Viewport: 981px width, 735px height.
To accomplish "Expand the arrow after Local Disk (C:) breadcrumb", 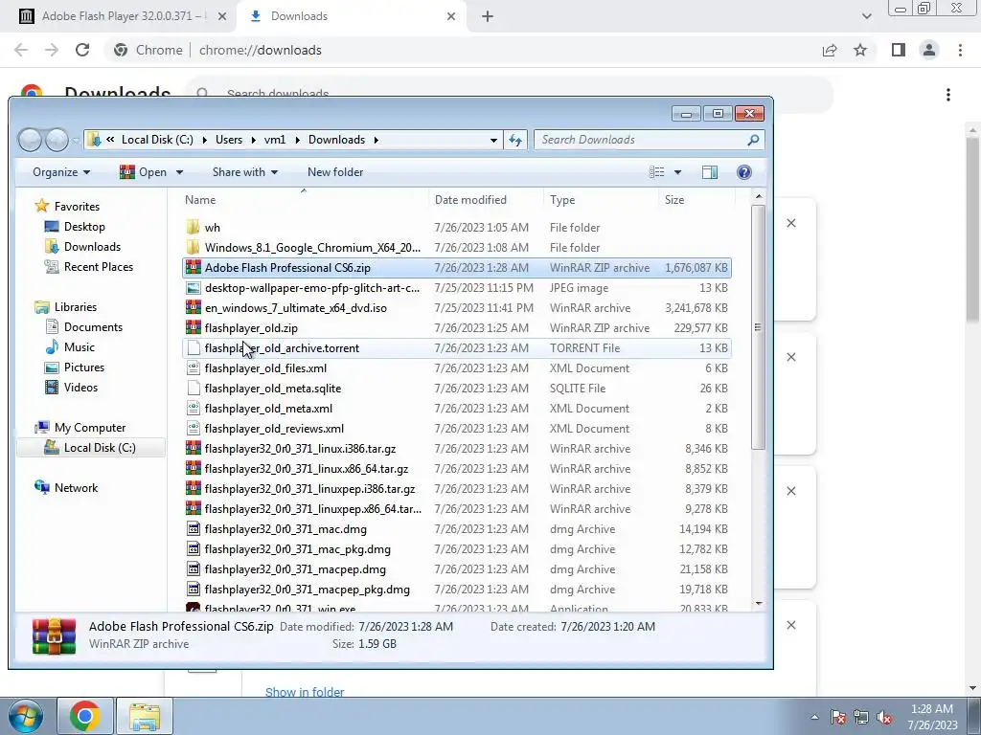I will [x=205, y=140].
